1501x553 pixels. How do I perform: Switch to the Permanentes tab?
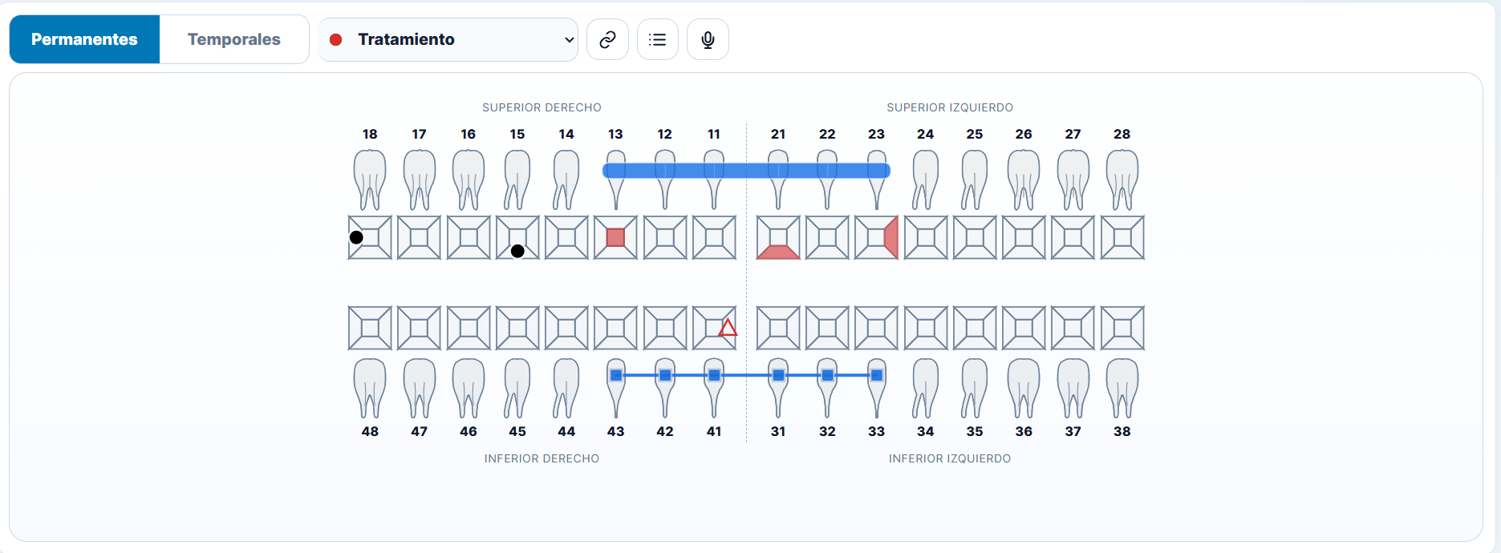click(x=84, y=39)
